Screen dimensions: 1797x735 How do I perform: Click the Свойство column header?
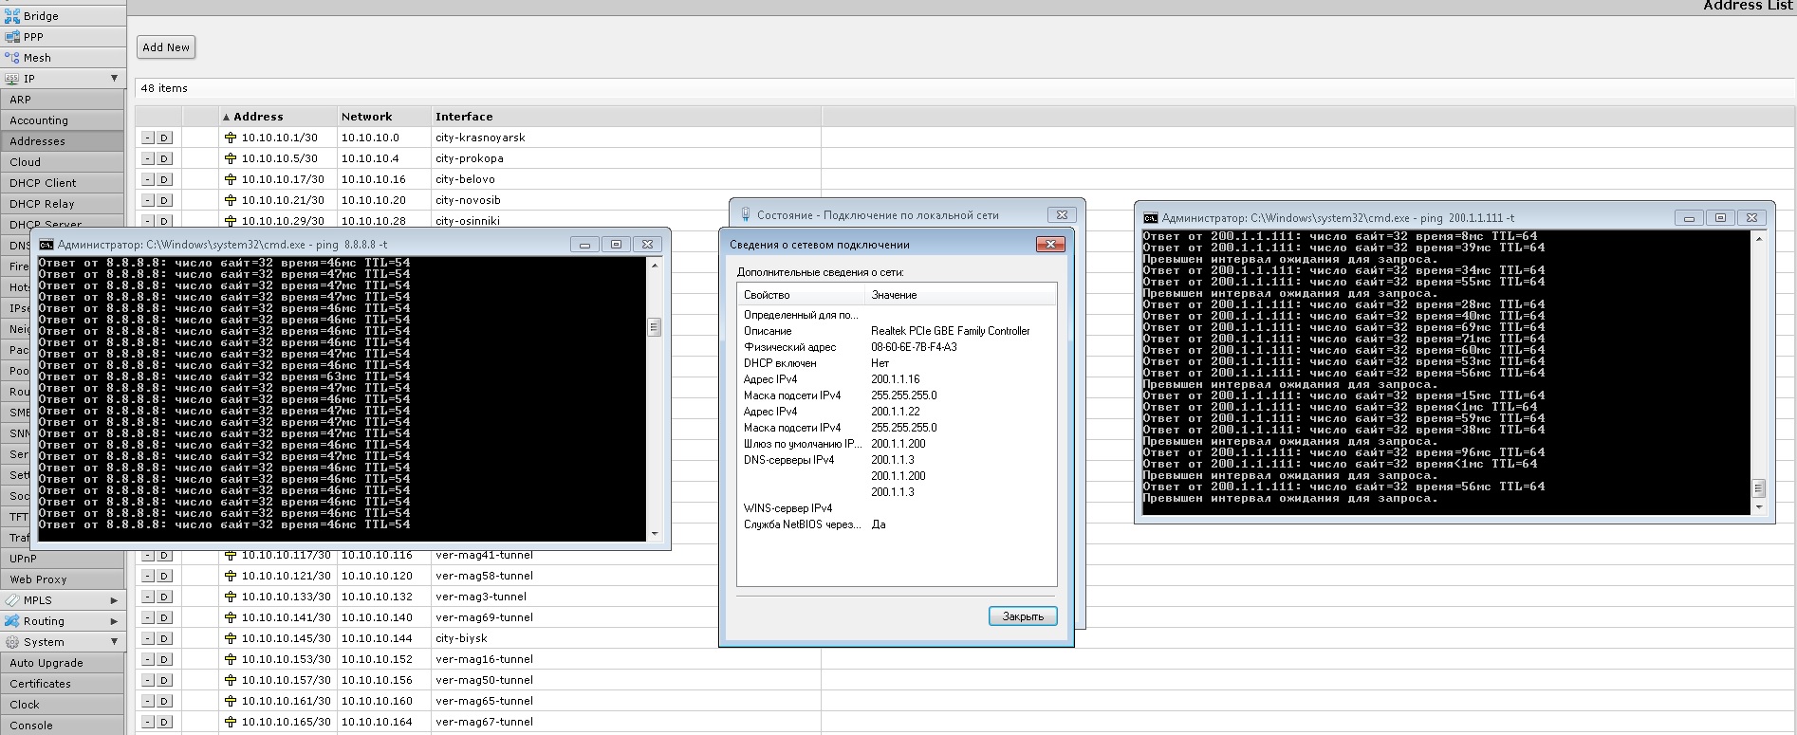[x=801, y=295]
